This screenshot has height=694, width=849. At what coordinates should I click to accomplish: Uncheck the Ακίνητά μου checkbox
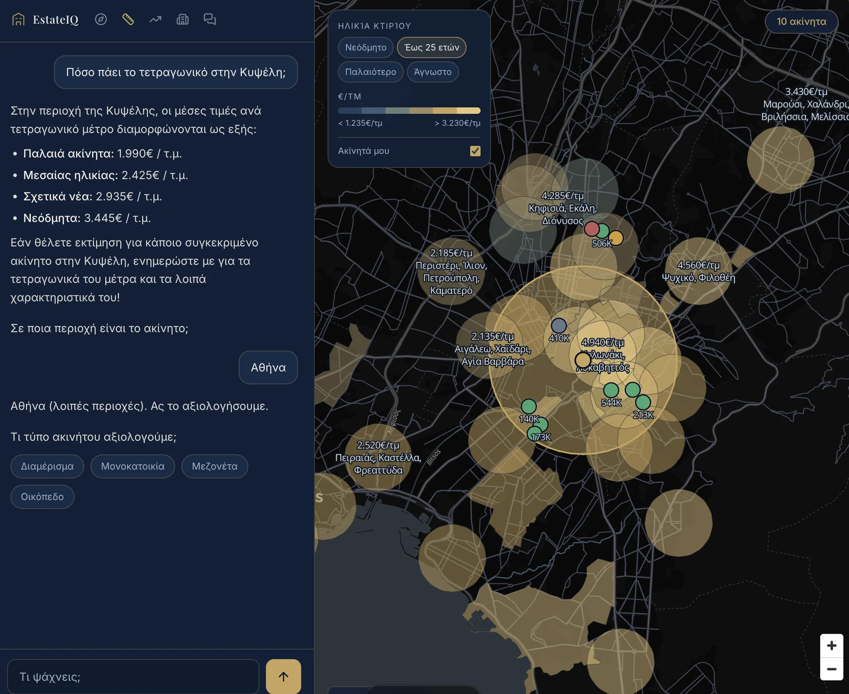click(475, 151)
